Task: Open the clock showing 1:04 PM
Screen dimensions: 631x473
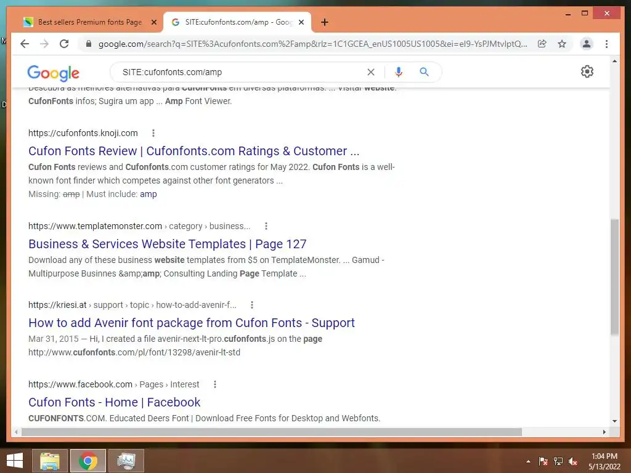Action: click(604, 461)
